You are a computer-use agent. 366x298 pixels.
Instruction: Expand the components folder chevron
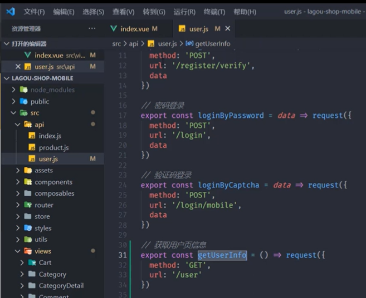(x=18, y=182)
